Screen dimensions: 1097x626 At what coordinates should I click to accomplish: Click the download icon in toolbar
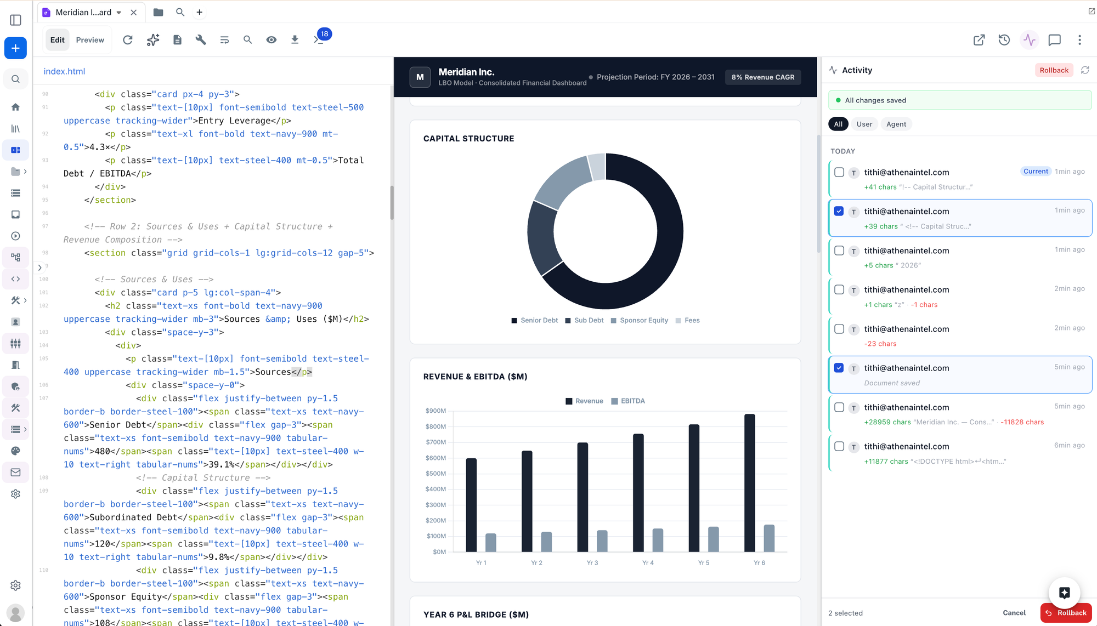point(295,39)
